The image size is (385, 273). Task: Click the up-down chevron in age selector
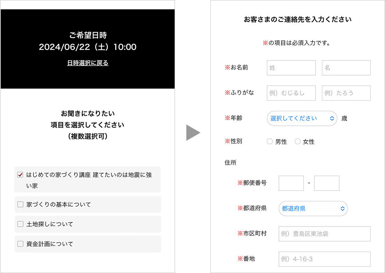(332, 118)
